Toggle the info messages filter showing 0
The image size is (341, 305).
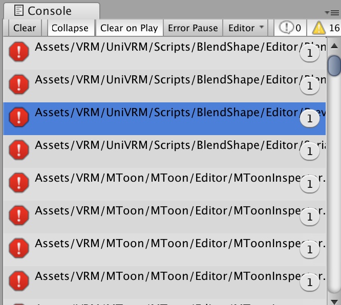pos(289,28)
